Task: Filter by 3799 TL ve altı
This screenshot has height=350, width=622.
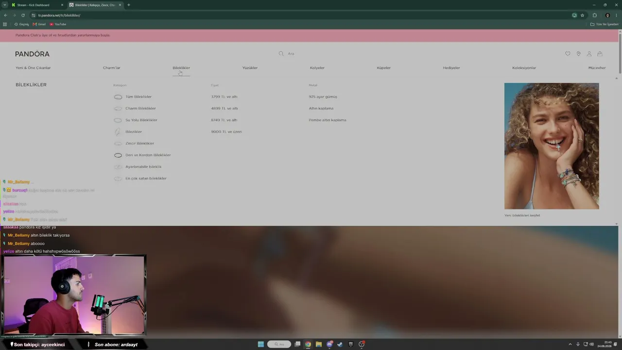Action: [225, 97]
